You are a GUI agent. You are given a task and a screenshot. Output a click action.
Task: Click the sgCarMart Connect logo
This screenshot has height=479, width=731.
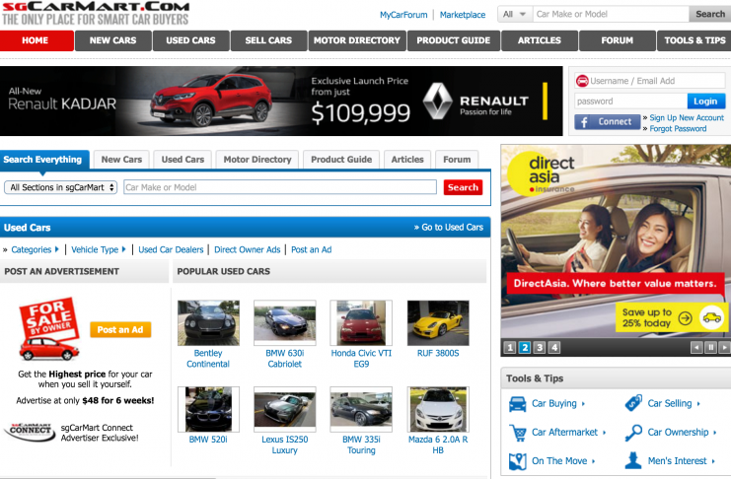tap(30, 431)
